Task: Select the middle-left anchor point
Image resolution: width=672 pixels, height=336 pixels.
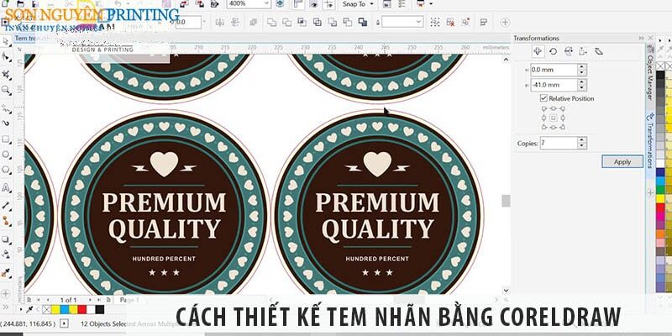Action: tap(543, 118)
